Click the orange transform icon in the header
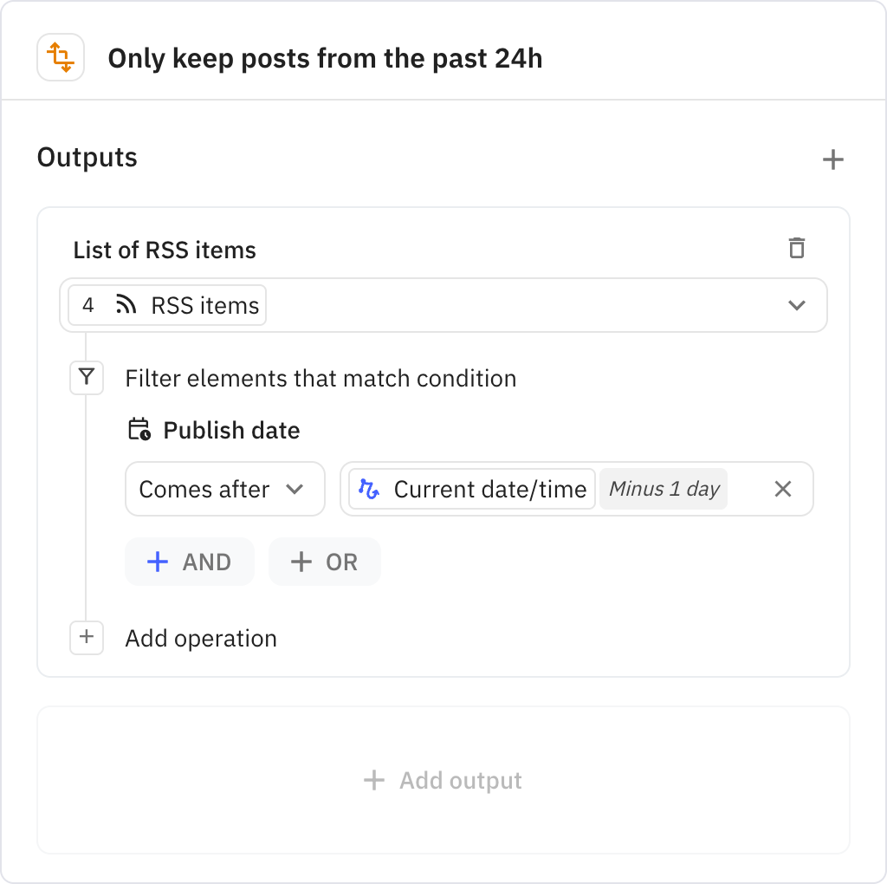The width and height of the screenshot is (887, 884). click(x=61, y=57)
